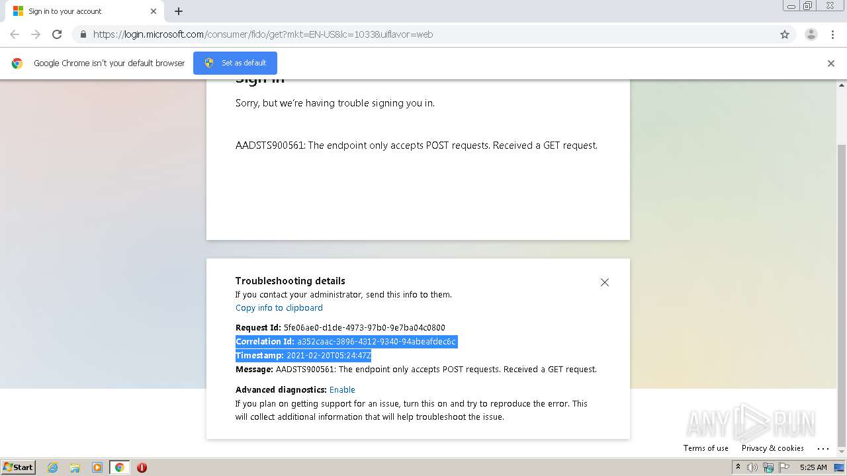Launch Internet Explorer from the taskbar
Viewport: 847px width, 476px height.
(52, 467)
